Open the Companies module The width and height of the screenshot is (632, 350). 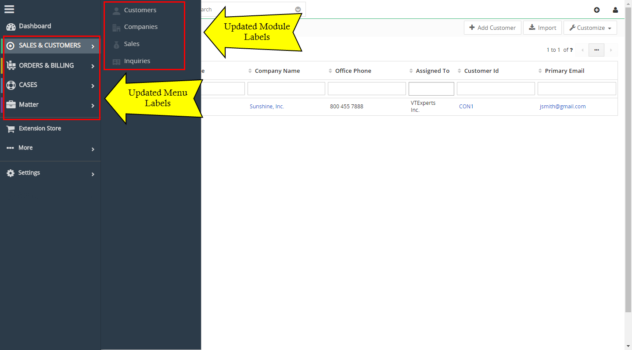pos(141,27)
